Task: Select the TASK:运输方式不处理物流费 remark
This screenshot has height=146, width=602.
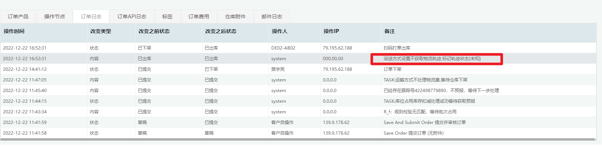Action: point(425,80)
